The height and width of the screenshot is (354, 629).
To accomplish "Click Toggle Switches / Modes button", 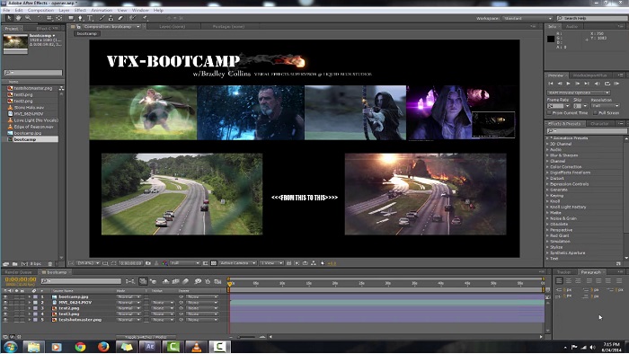I will tap(145, 337).
